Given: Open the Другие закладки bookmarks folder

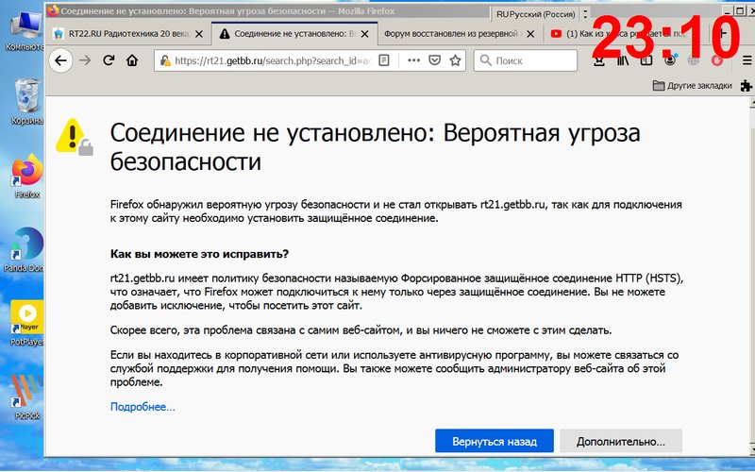Looking at the screenshot, I should pyautogui.click(x=692, y=86).
